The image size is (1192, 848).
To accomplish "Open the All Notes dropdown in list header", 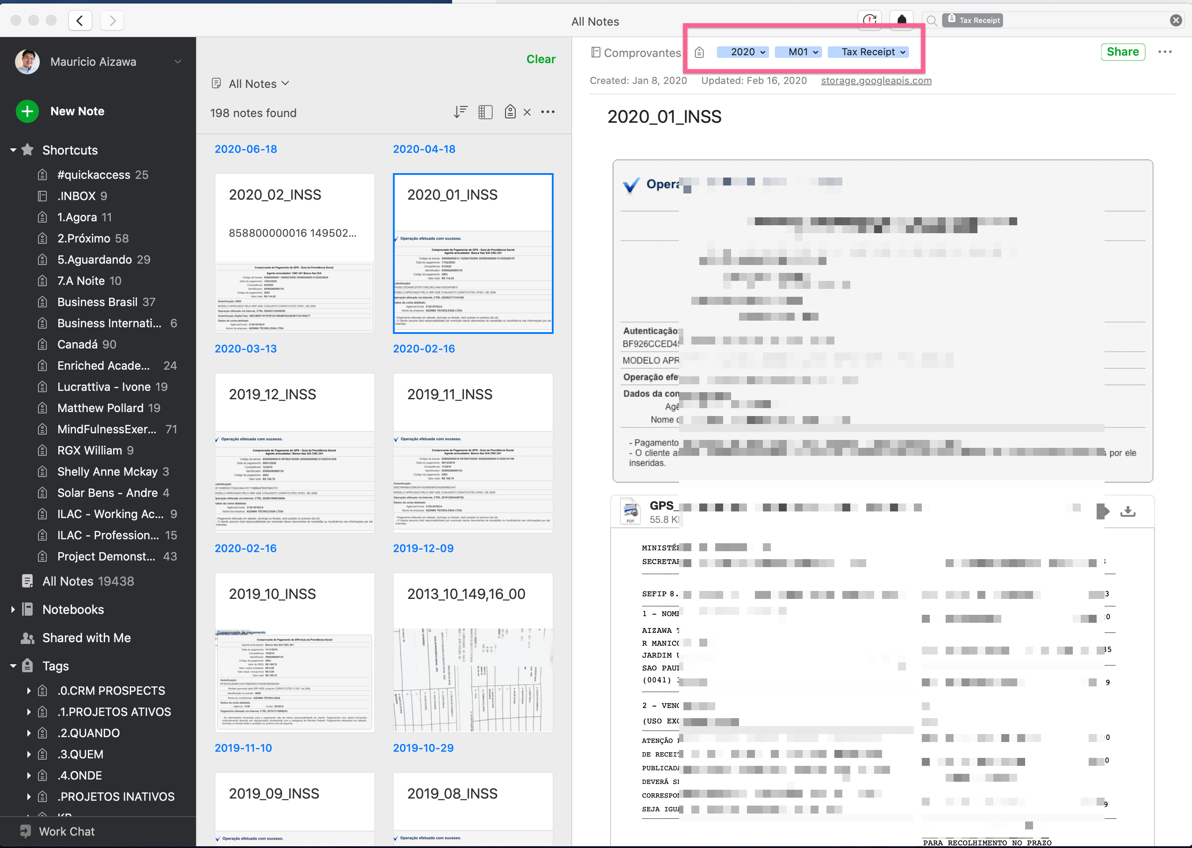I will pos(250,83).
